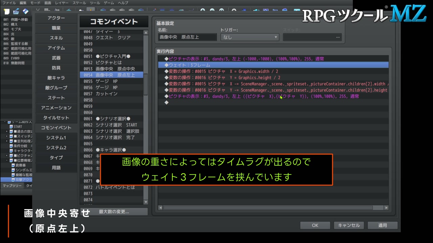Open the ファイル menu

point(9,3)
